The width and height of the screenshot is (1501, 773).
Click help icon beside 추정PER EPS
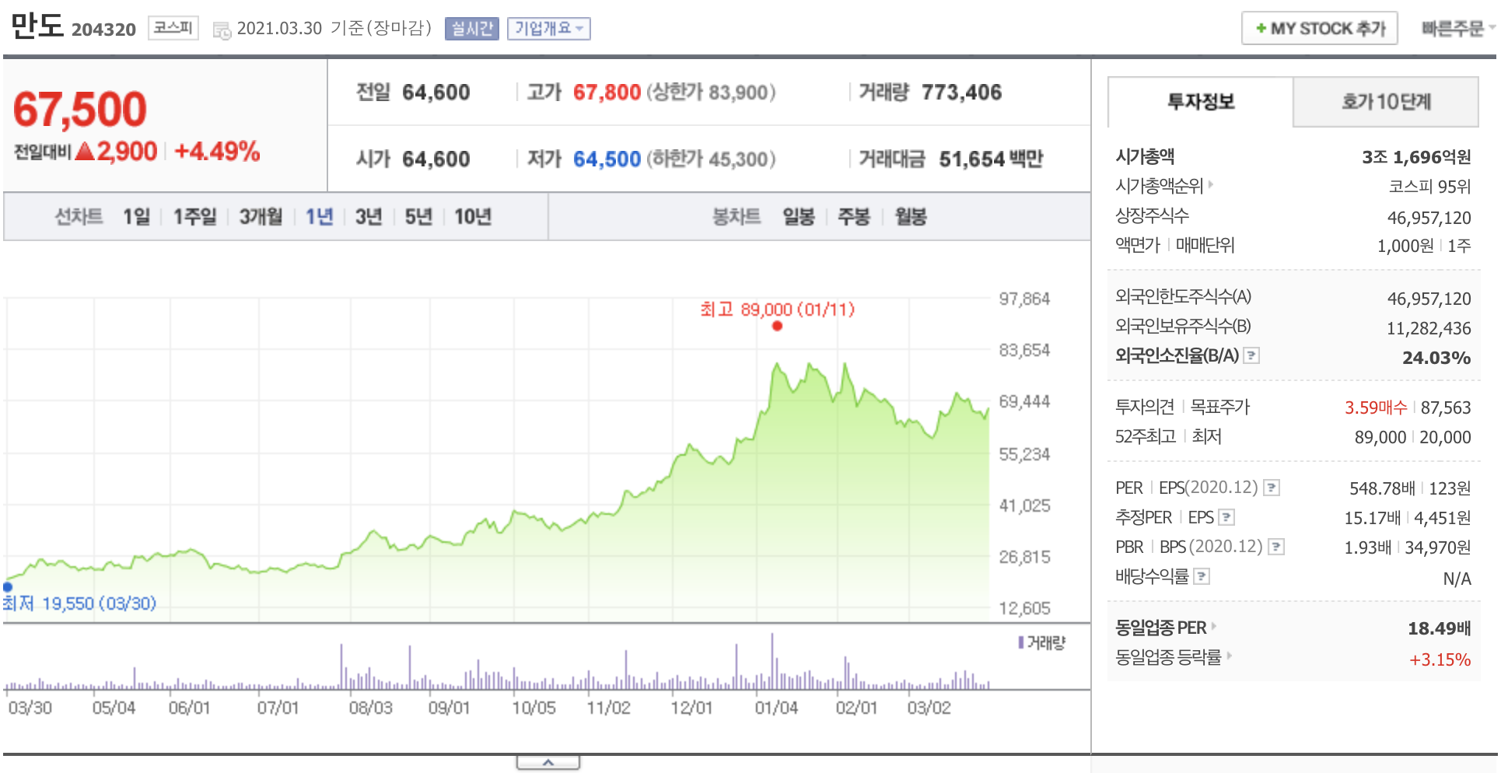(x=1226, y=517)
